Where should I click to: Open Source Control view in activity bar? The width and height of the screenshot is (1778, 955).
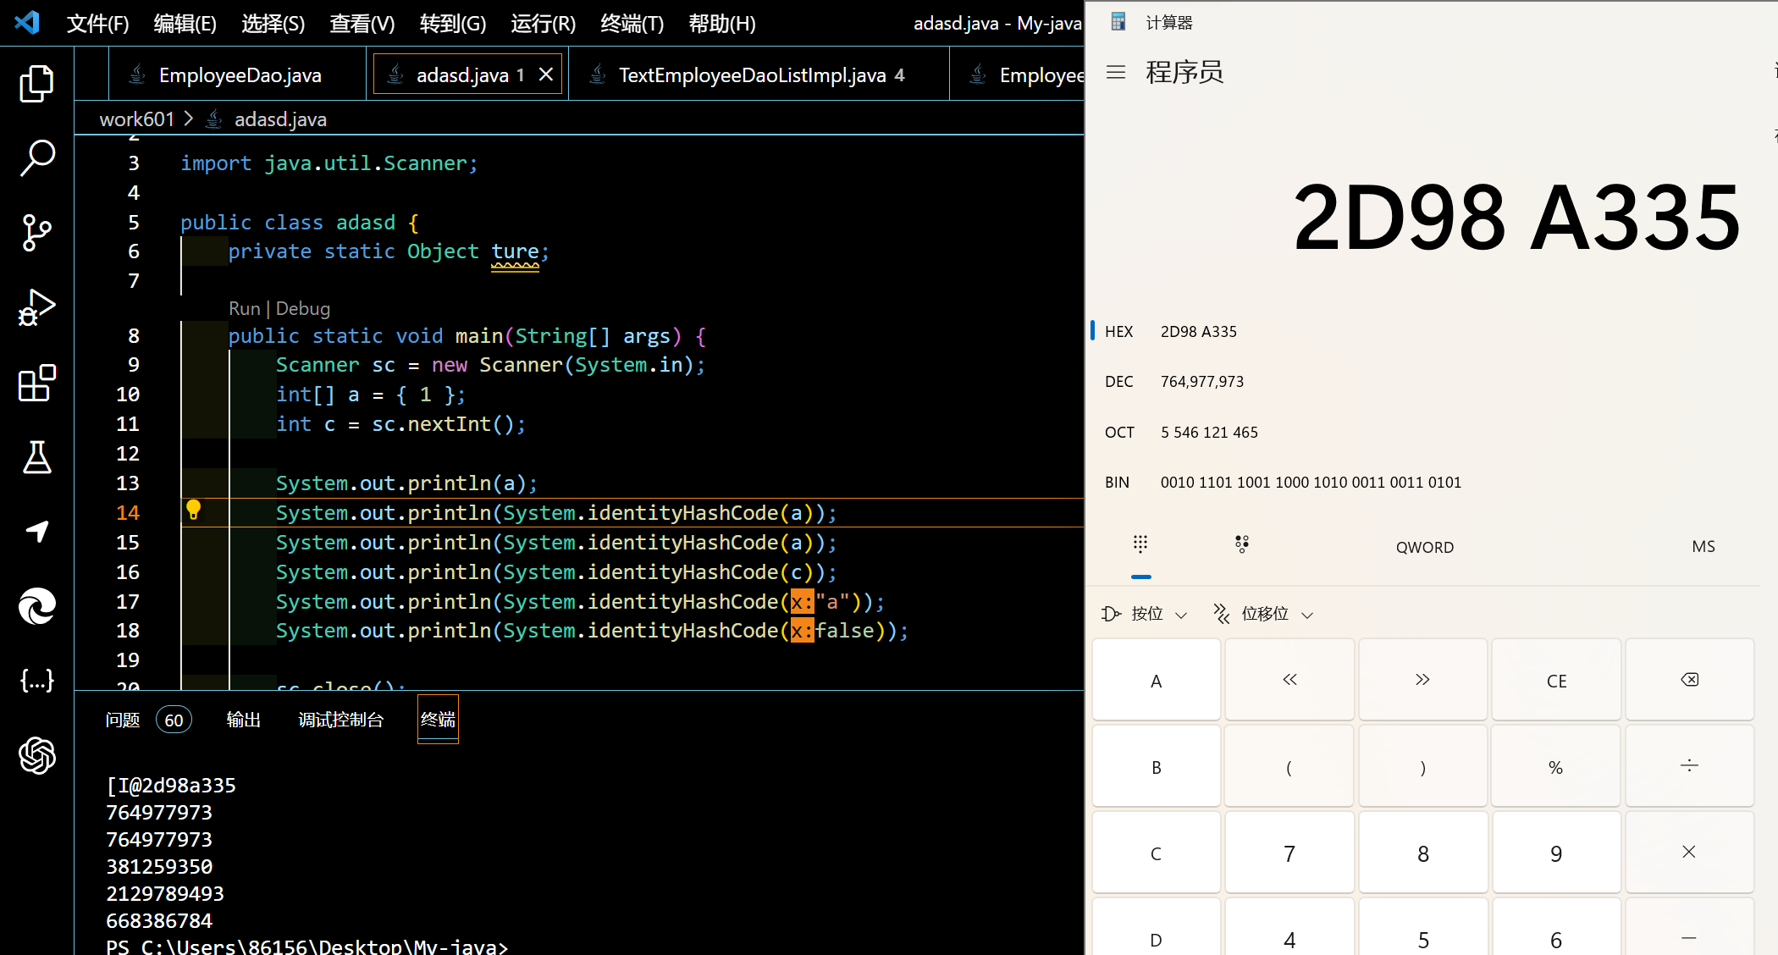tap(36, 233)
